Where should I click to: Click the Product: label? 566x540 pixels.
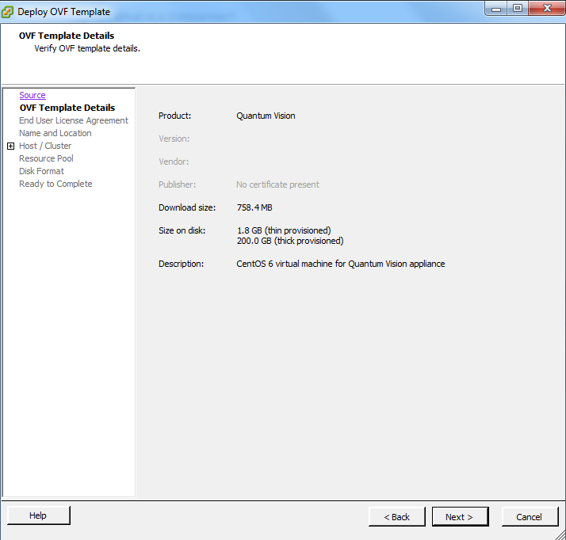174,116
